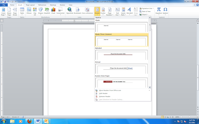Viewport: 199px width, 124px height.
Task: Collapse the ribbon with the caret icon
Action: pyautogui.click(x=194, y=5)
